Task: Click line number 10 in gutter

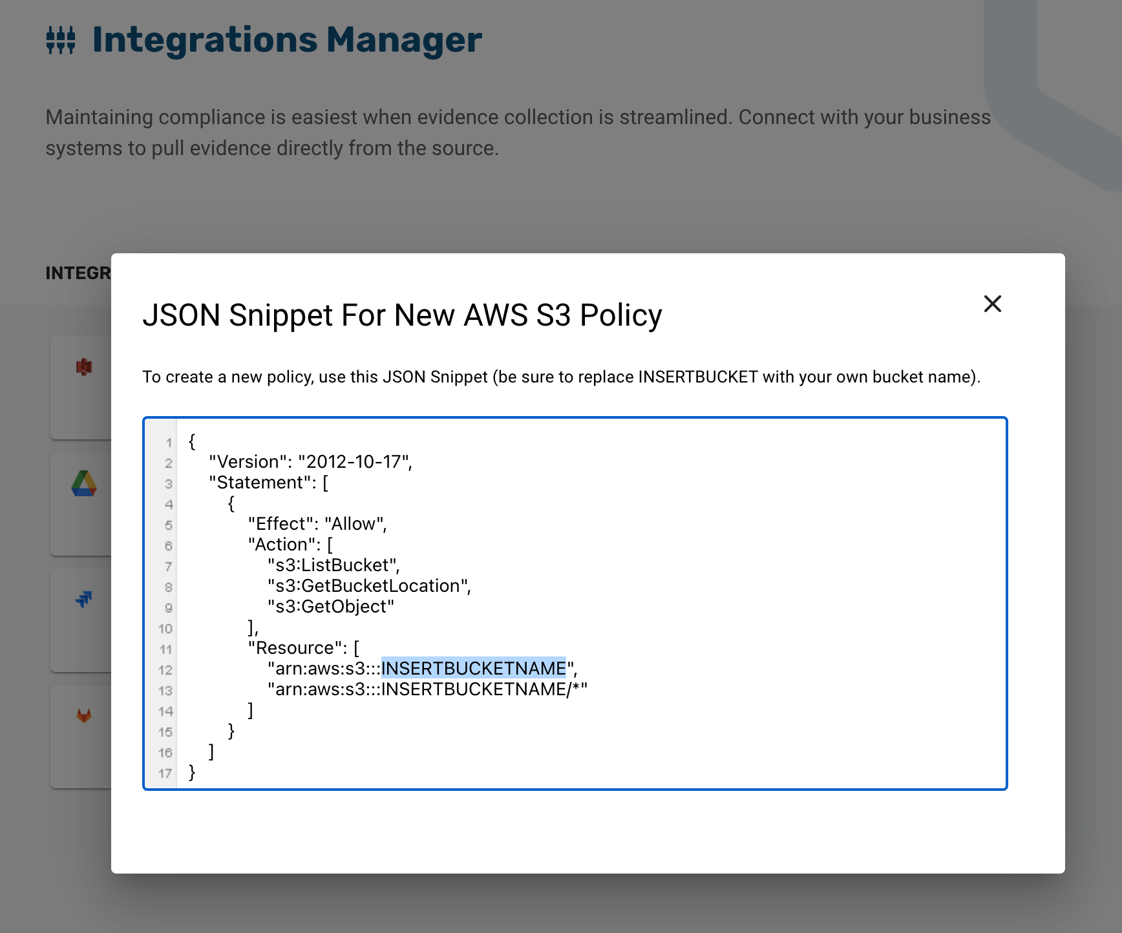Action: (165, 629)
